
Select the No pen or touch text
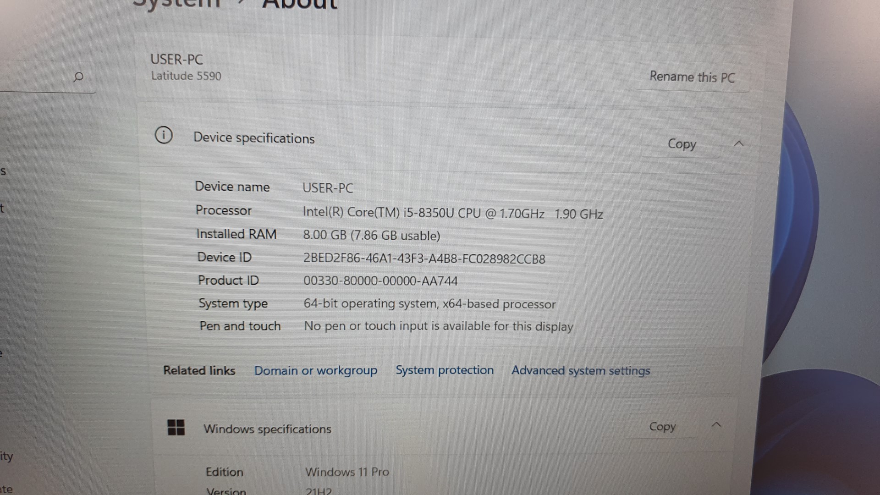tap(439, 326)
